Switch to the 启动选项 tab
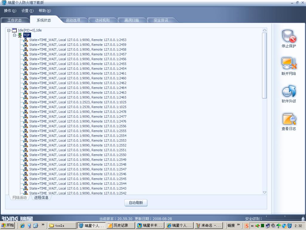Image resolution: width=306 pixels, height=230 pixels. [x=73, y=20]
